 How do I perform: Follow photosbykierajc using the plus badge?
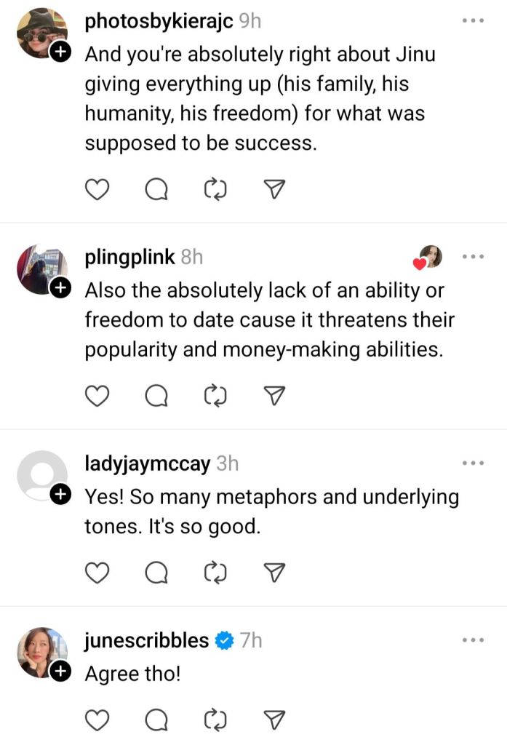point(62,52)
